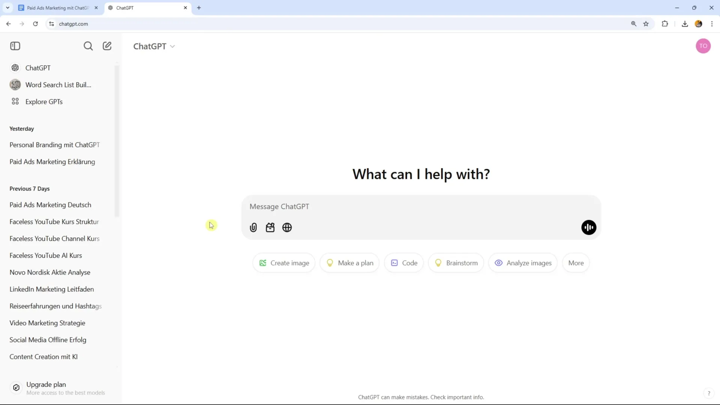Click the Create image suggestion
This screenshot has width=720, height=405.
[284, 263]
